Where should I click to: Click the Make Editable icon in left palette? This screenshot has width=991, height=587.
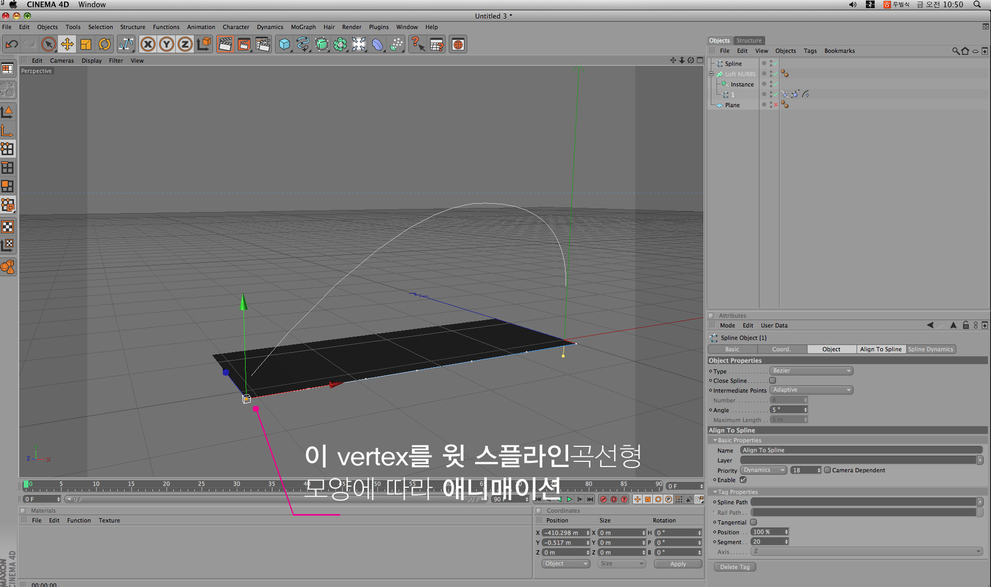pos(8,90)
